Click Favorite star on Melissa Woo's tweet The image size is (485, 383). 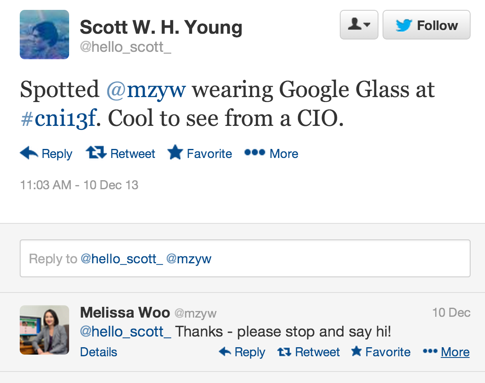tap(356, 352)
